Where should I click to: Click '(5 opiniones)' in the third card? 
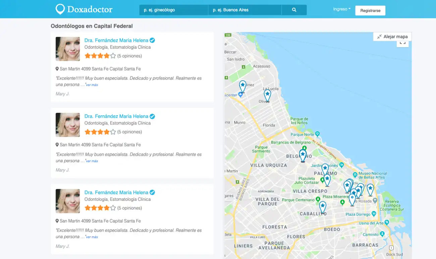(129, 208)
